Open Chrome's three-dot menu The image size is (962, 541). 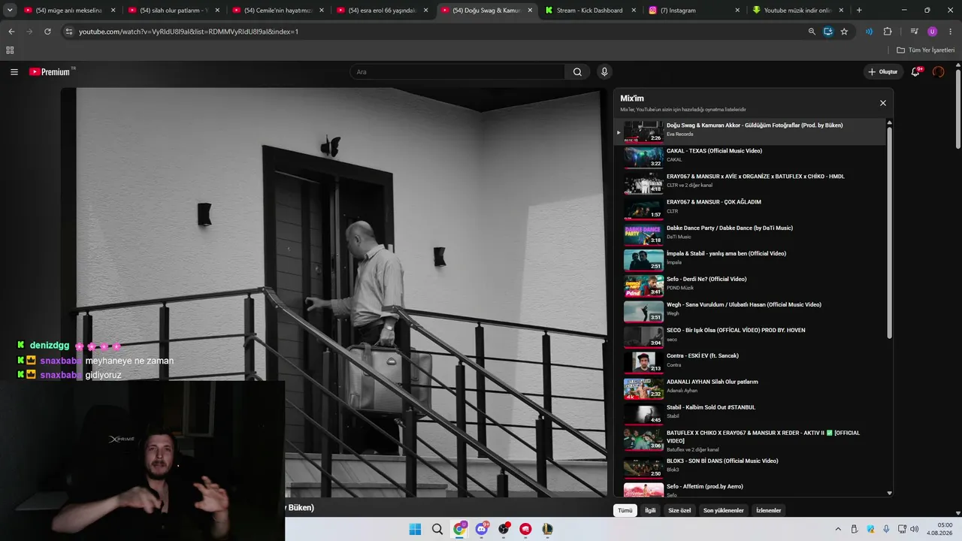point(950,32)
